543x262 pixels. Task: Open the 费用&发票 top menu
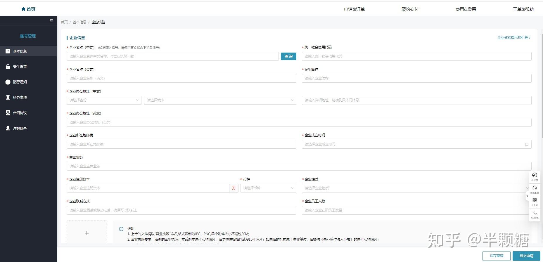tap(466, 9)
